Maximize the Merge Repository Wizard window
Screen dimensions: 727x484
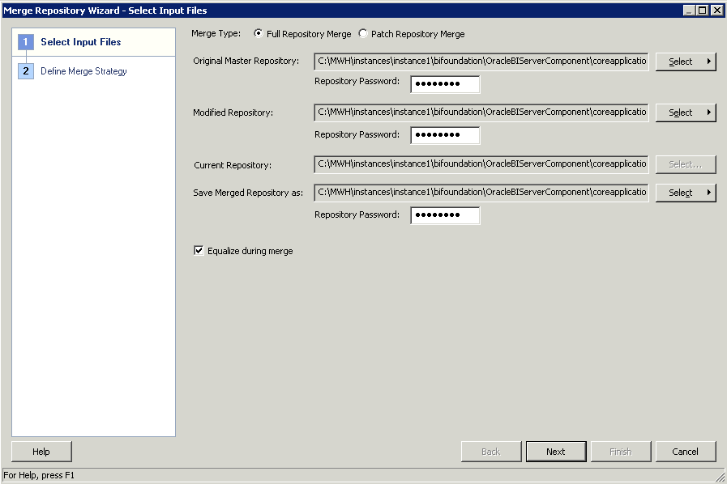(703, 11)
